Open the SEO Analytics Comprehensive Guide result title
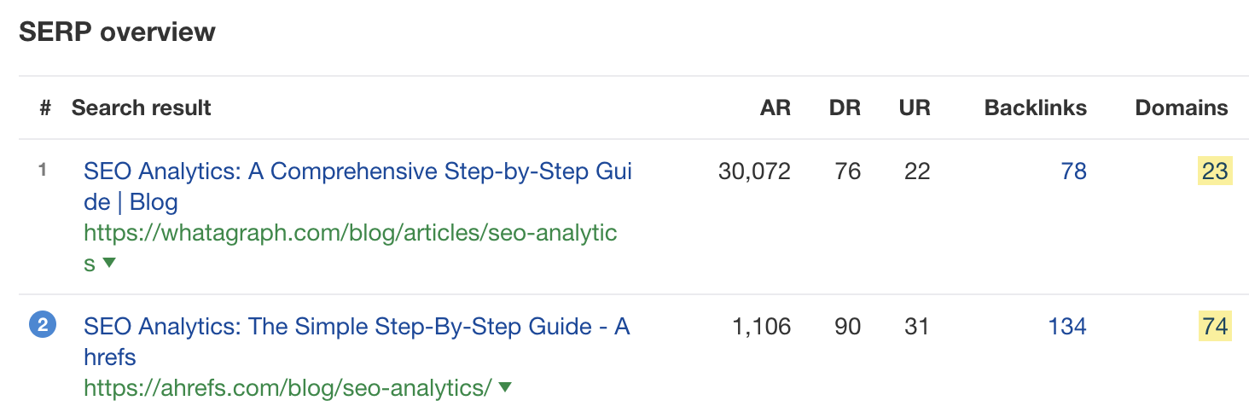 tap(357, 187)
